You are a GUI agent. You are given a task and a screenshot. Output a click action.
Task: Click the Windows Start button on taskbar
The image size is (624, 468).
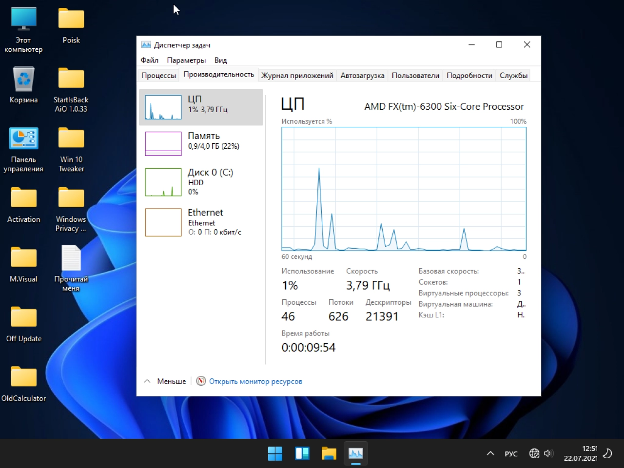(x=275, y=453)
